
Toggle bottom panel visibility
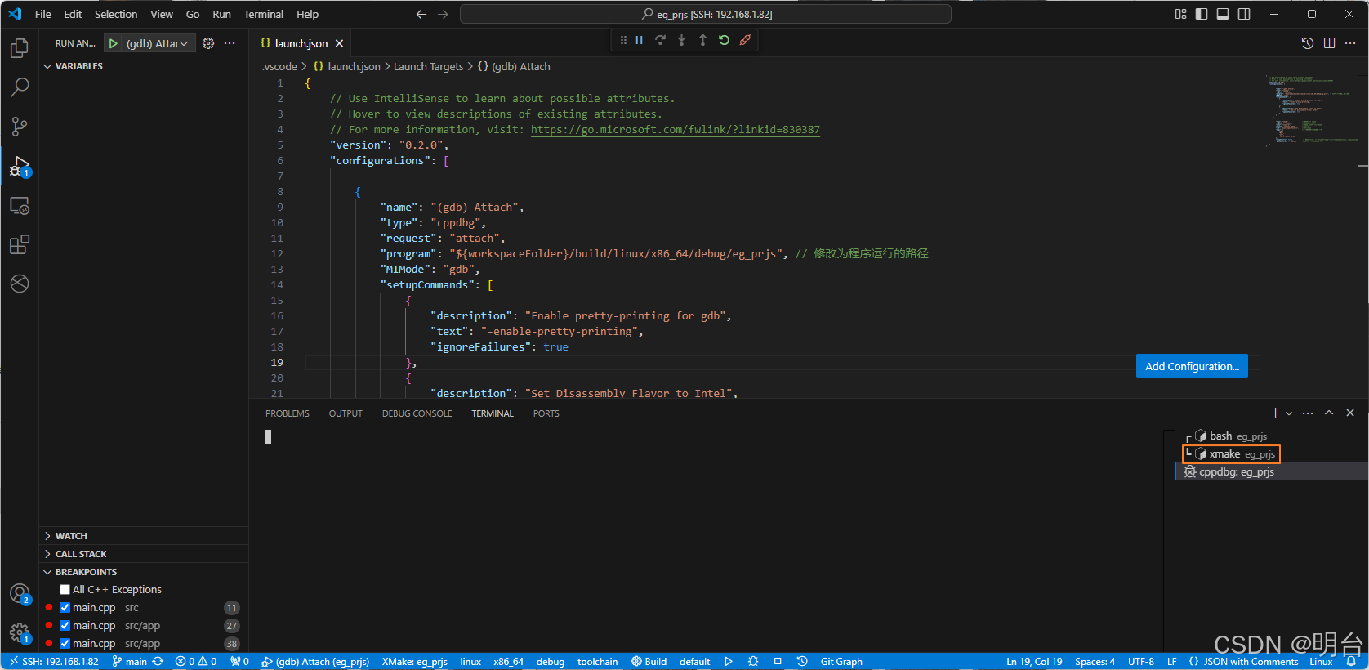[1223, 14]
